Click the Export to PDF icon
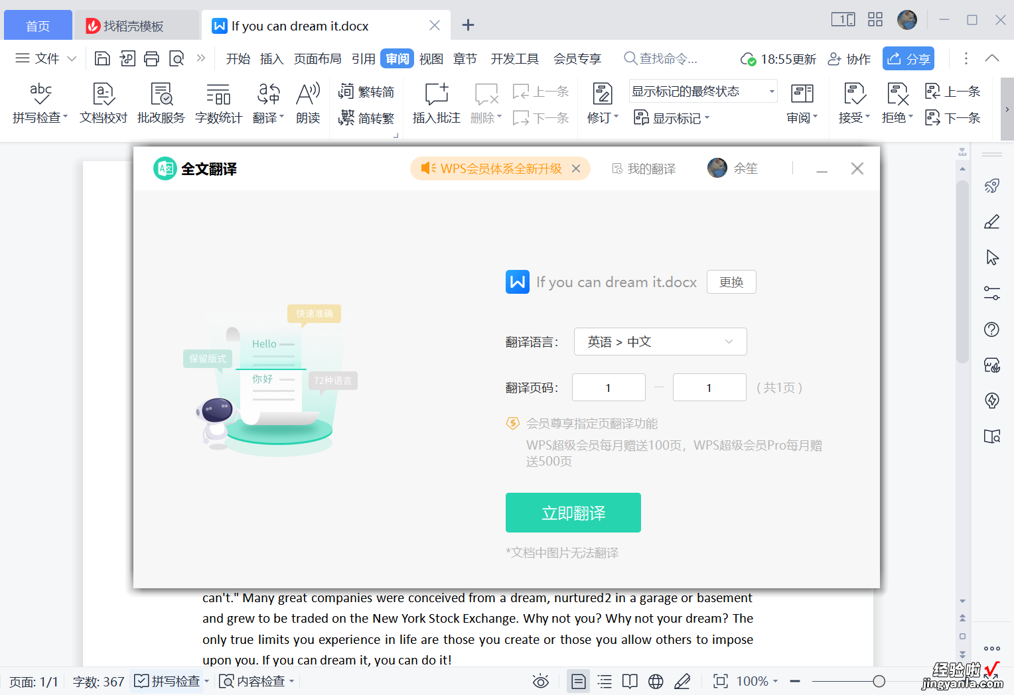Image resolution: width=1014 pixels, height=695 pixels. pyautogui.click(x=127, y=58)
